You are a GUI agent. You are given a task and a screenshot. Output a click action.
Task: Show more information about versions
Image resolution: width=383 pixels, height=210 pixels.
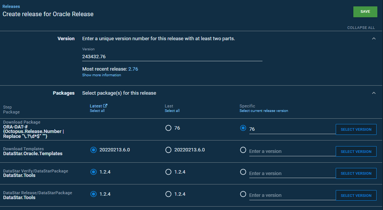click(x=101, y=75)
